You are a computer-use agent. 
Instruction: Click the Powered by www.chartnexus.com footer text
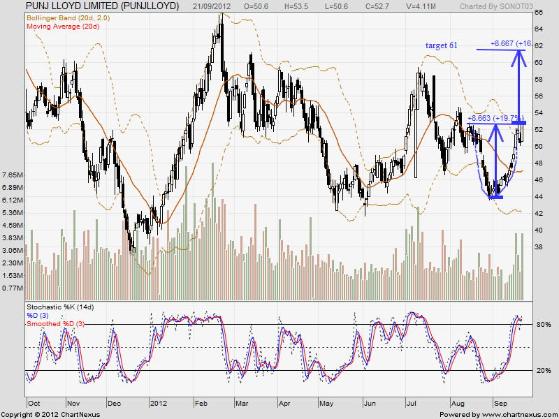(x=498, y=415)
